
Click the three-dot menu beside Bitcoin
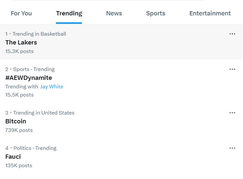[232, 113]
